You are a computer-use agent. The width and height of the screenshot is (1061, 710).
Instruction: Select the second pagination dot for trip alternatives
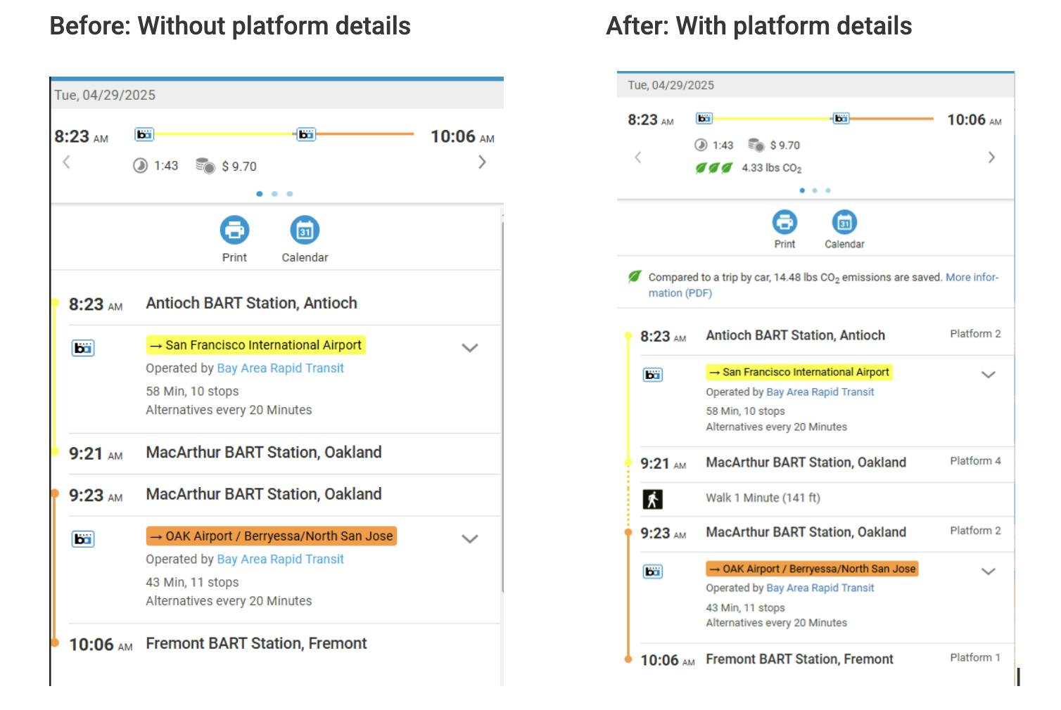pyautogui.click(x=275, y=193)
